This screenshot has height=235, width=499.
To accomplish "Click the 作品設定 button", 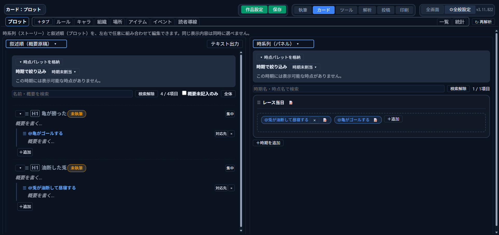I will [x=254, y=10].
